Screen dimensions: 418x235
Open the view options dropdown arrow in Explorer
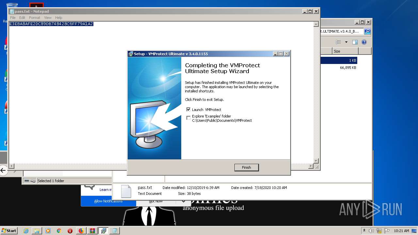[346, 42]
